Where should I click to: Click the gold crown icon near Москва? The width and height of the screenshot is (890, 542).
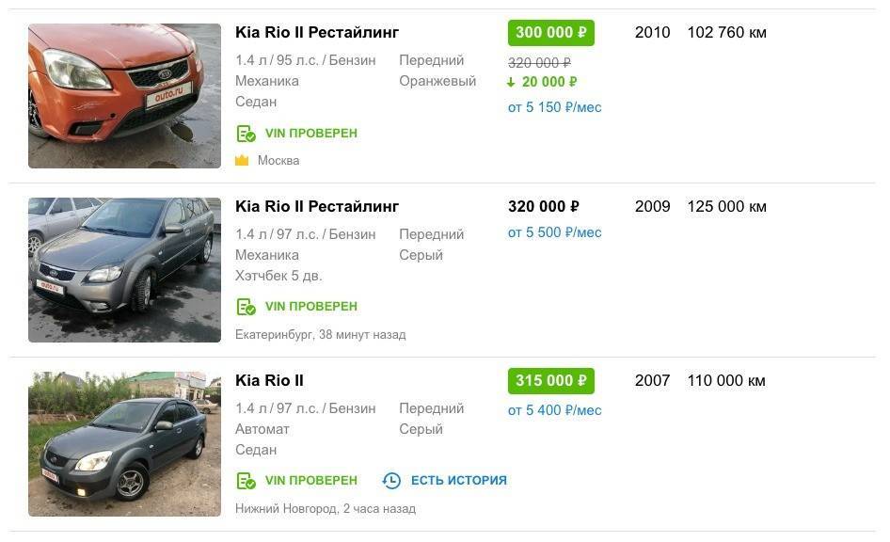(x=242, y=161)
